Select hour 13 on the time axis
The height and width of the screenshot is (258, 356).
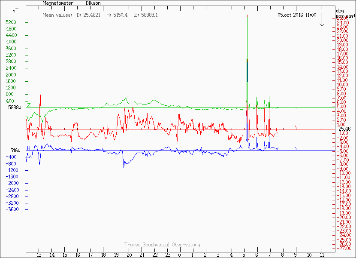pos(39,255)
